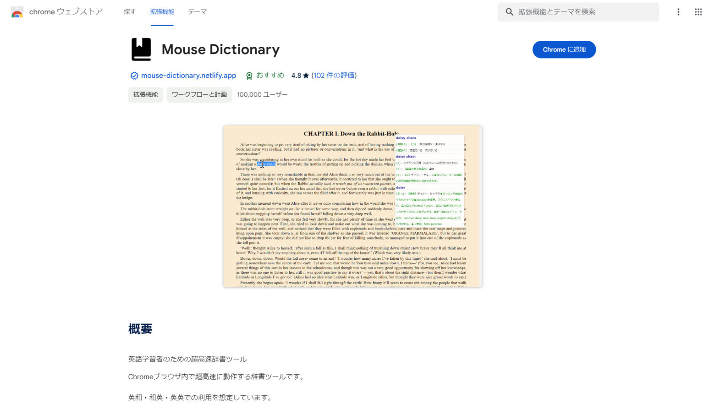Image resolution: width=704 pixels, height=404 pixels.
Task: Switch to the 拡張機能 navigation tab
Action: pyautogui.click(x=162, y=12)
